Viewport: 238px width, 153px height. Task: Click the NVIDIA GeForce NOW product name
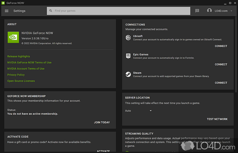click(37, 33)
